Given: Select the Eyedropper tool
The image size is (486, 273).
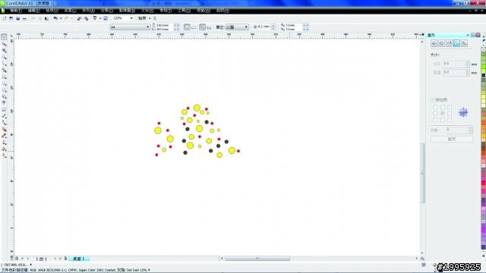Looking at the screenshot, I should 4,136.
